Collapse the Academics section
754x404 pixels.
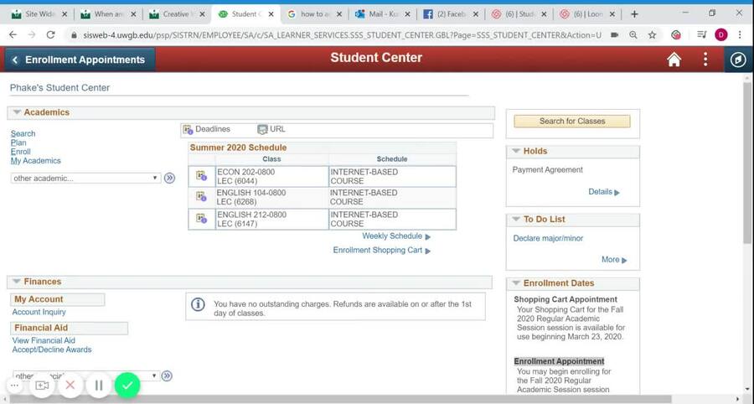click(x=17, y=112)
